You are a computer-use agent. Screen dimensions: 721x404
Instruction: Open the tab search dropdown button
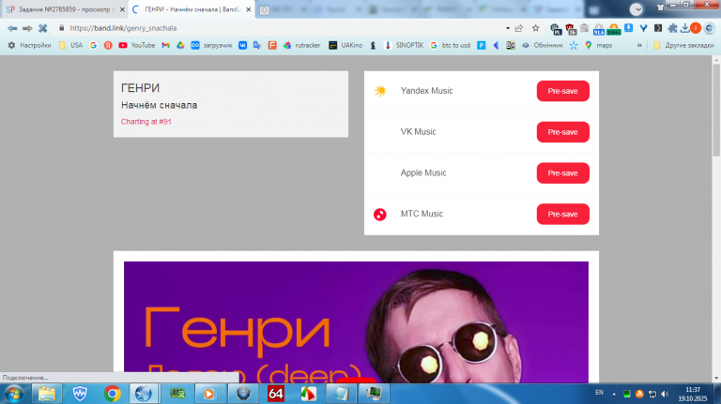click(x=637, y=8)
